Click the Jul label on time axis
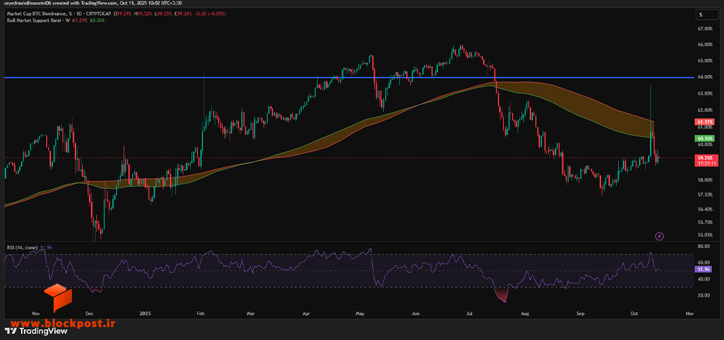Viewport: 724px width, 340px height. (x=469, y=313)
